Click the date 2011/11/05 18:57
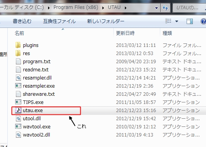The width and height of the screenshot is (206, 147). pos(136,102)
